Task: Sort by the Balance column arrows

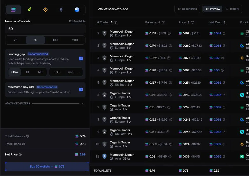Action: point(159,22)
